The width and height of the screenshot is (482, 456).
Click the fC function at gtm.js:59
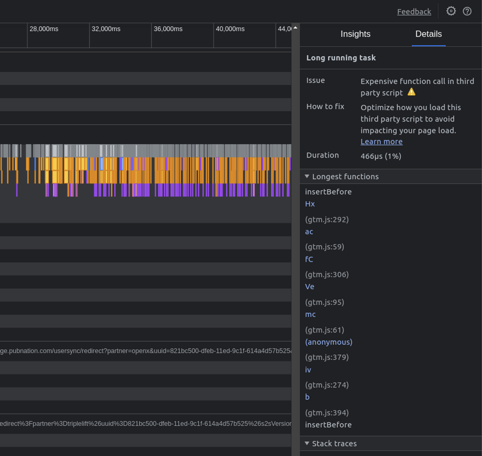(309, 259)
